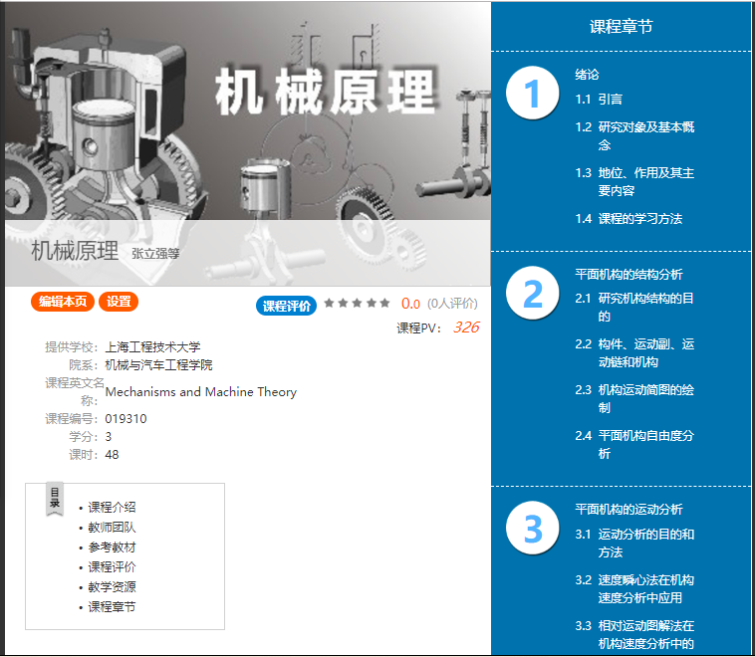Click the 绪论 chapter heading

point(587,75)
